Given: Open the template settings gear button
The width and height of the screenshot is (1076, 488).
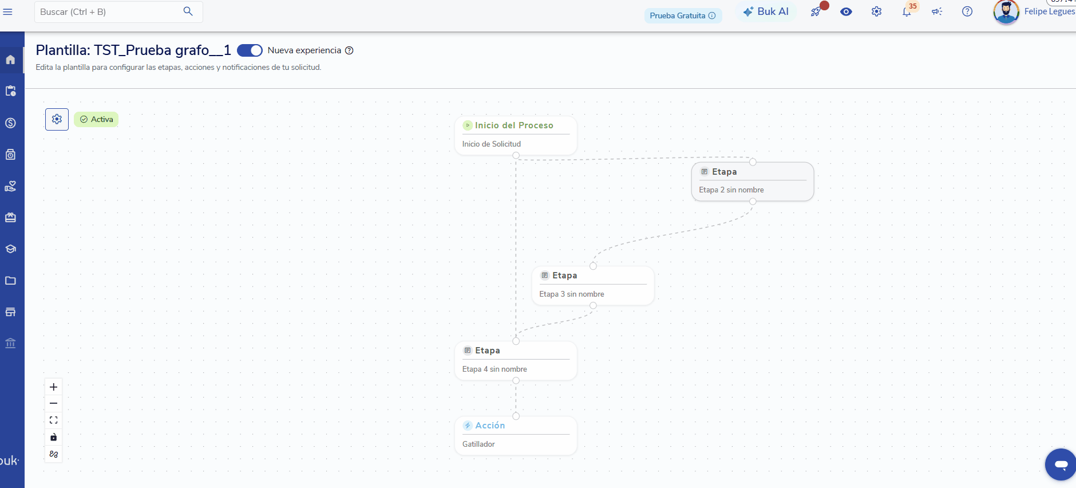Looking at the screenshot, I should tap(57, 119).
